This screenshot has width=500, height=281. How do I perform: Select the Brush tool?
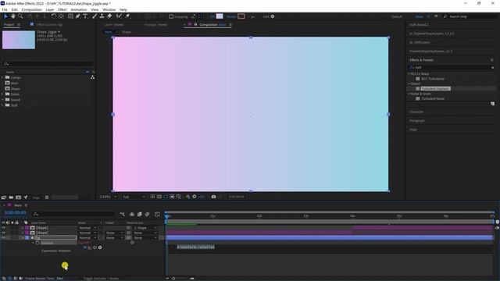pos(95,16)
